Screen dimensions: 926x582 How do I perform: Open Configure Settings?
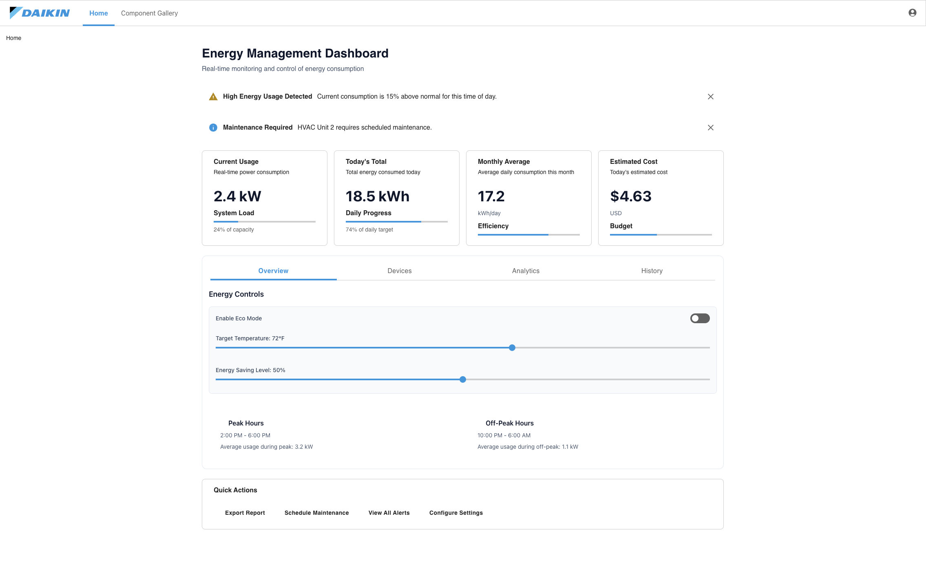(456, 513)
